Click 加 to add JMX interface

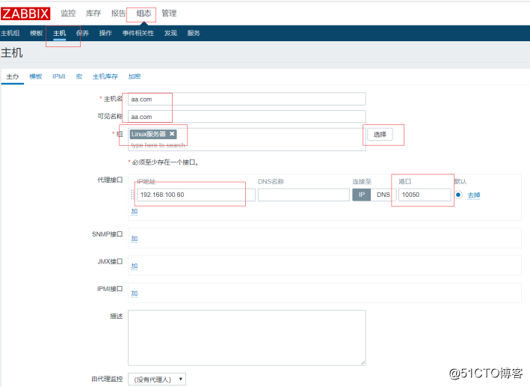coord(135,266)
